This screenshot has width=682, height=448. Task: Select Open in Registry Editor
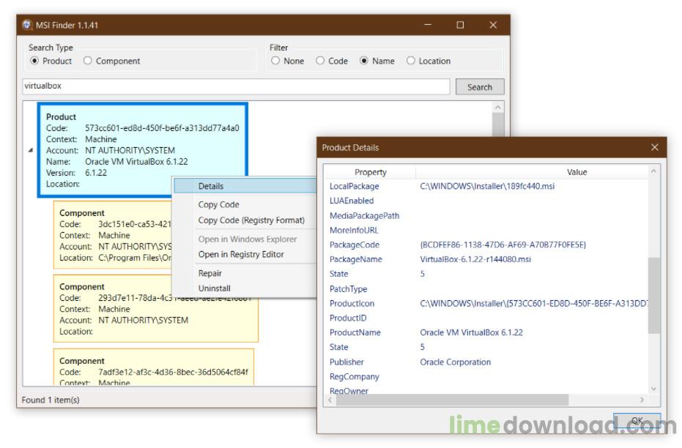click(241, 255)
